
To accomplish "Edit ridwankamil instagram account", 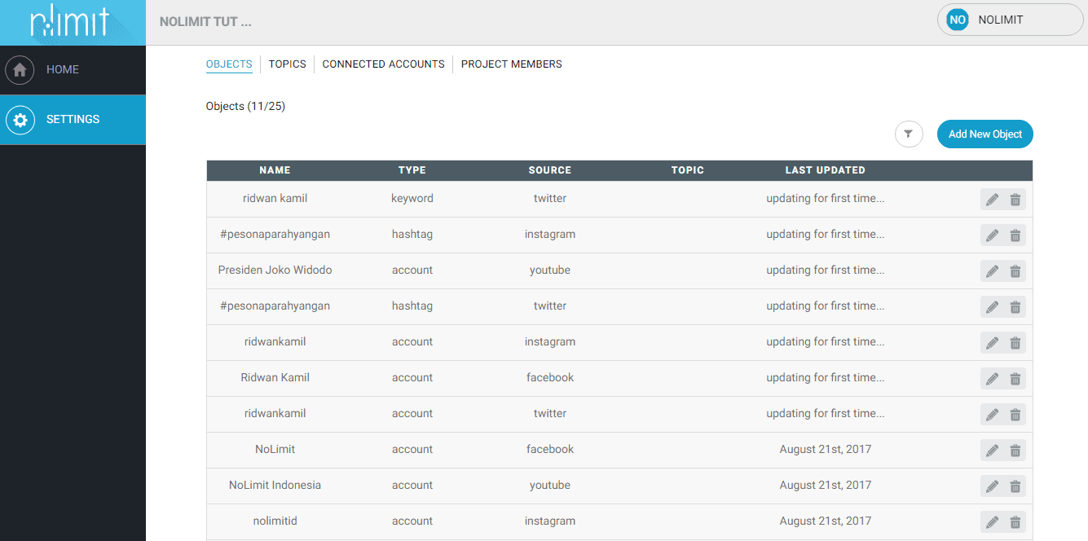I will pyautogui.click(x=992, y=343).
